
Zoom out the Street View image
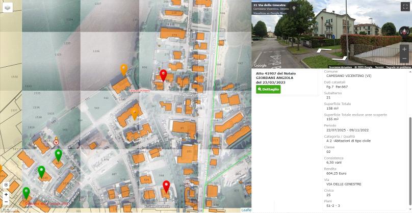[x=404, y=59]
